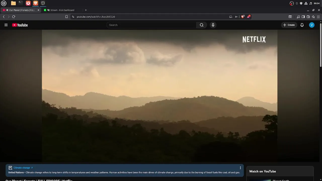
Task: Click the install/cast screen icon in address bar
Action: (x=231, y=17)
